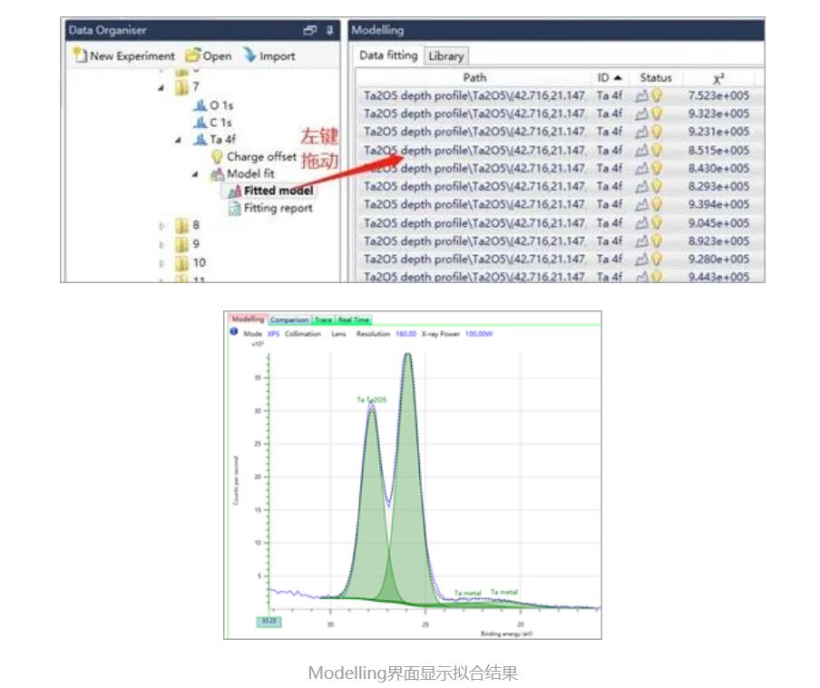Viewport: 820px width, 688px height.
Task: Select the O 1s spectrum icon
Action: [200, 105]
